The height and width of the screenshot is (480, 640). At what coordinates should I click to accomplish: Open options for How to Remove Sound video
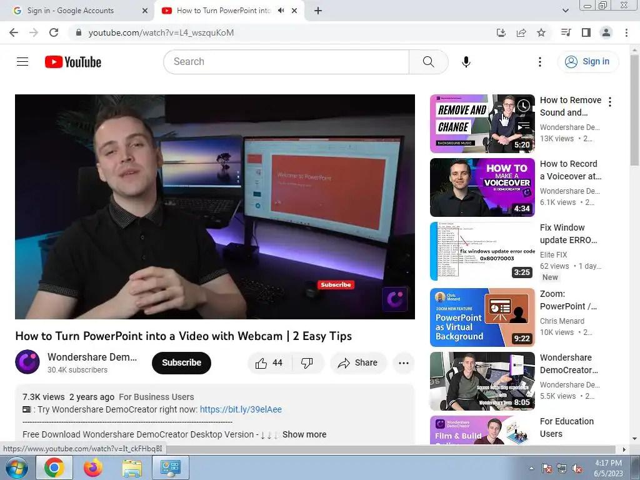point(610,102)
